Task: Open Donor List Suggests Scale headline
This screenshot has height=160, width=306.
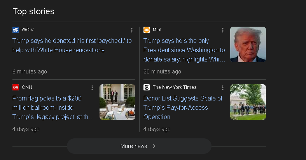Action: (183, 107)
